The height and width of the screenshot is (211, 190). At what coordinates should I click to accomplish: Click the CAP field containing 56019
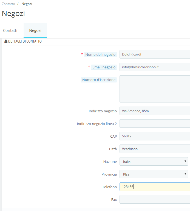click(x=155, y=136)
